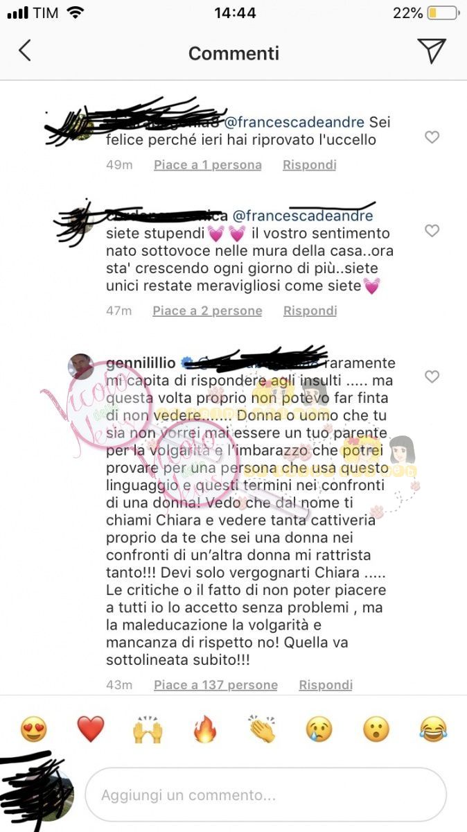Insert red heart emoji

(x=90, y=729)
